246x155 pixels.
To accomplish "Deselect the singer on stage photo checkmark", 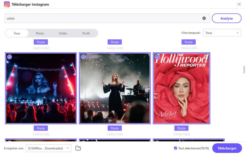I will coord(84,57).
